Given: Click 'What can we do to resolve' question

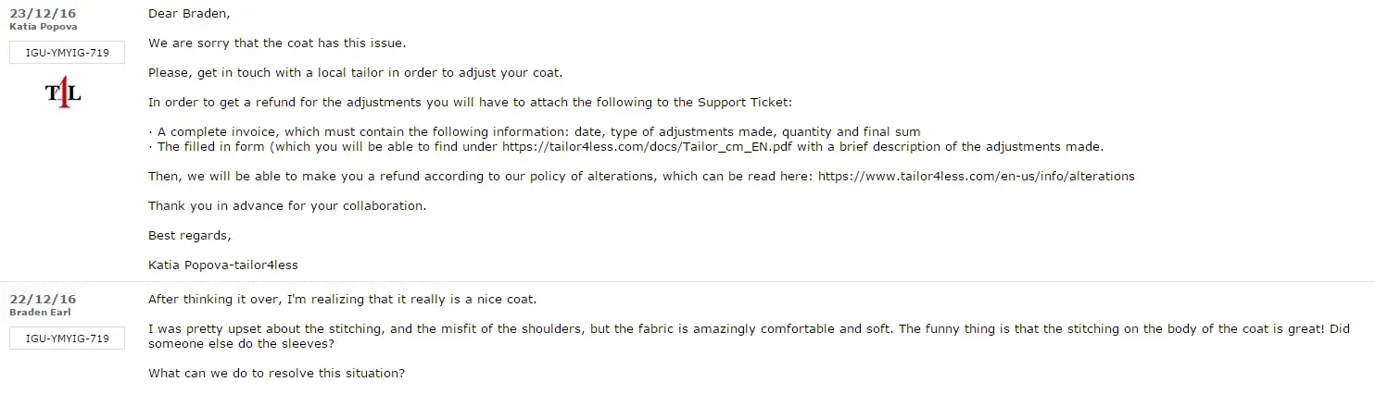Looking at the screenshot, I should [276, 374].
